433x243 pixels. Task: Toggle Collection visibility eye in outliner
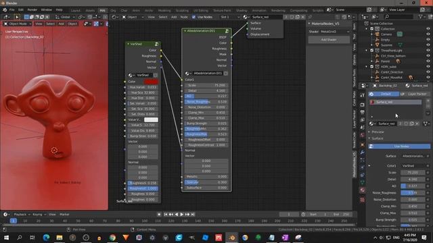click(x=428, y=29)
